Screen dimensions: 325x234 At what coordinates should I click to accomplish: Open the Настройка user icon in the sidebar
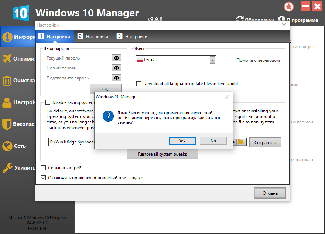tap(7, 102)
